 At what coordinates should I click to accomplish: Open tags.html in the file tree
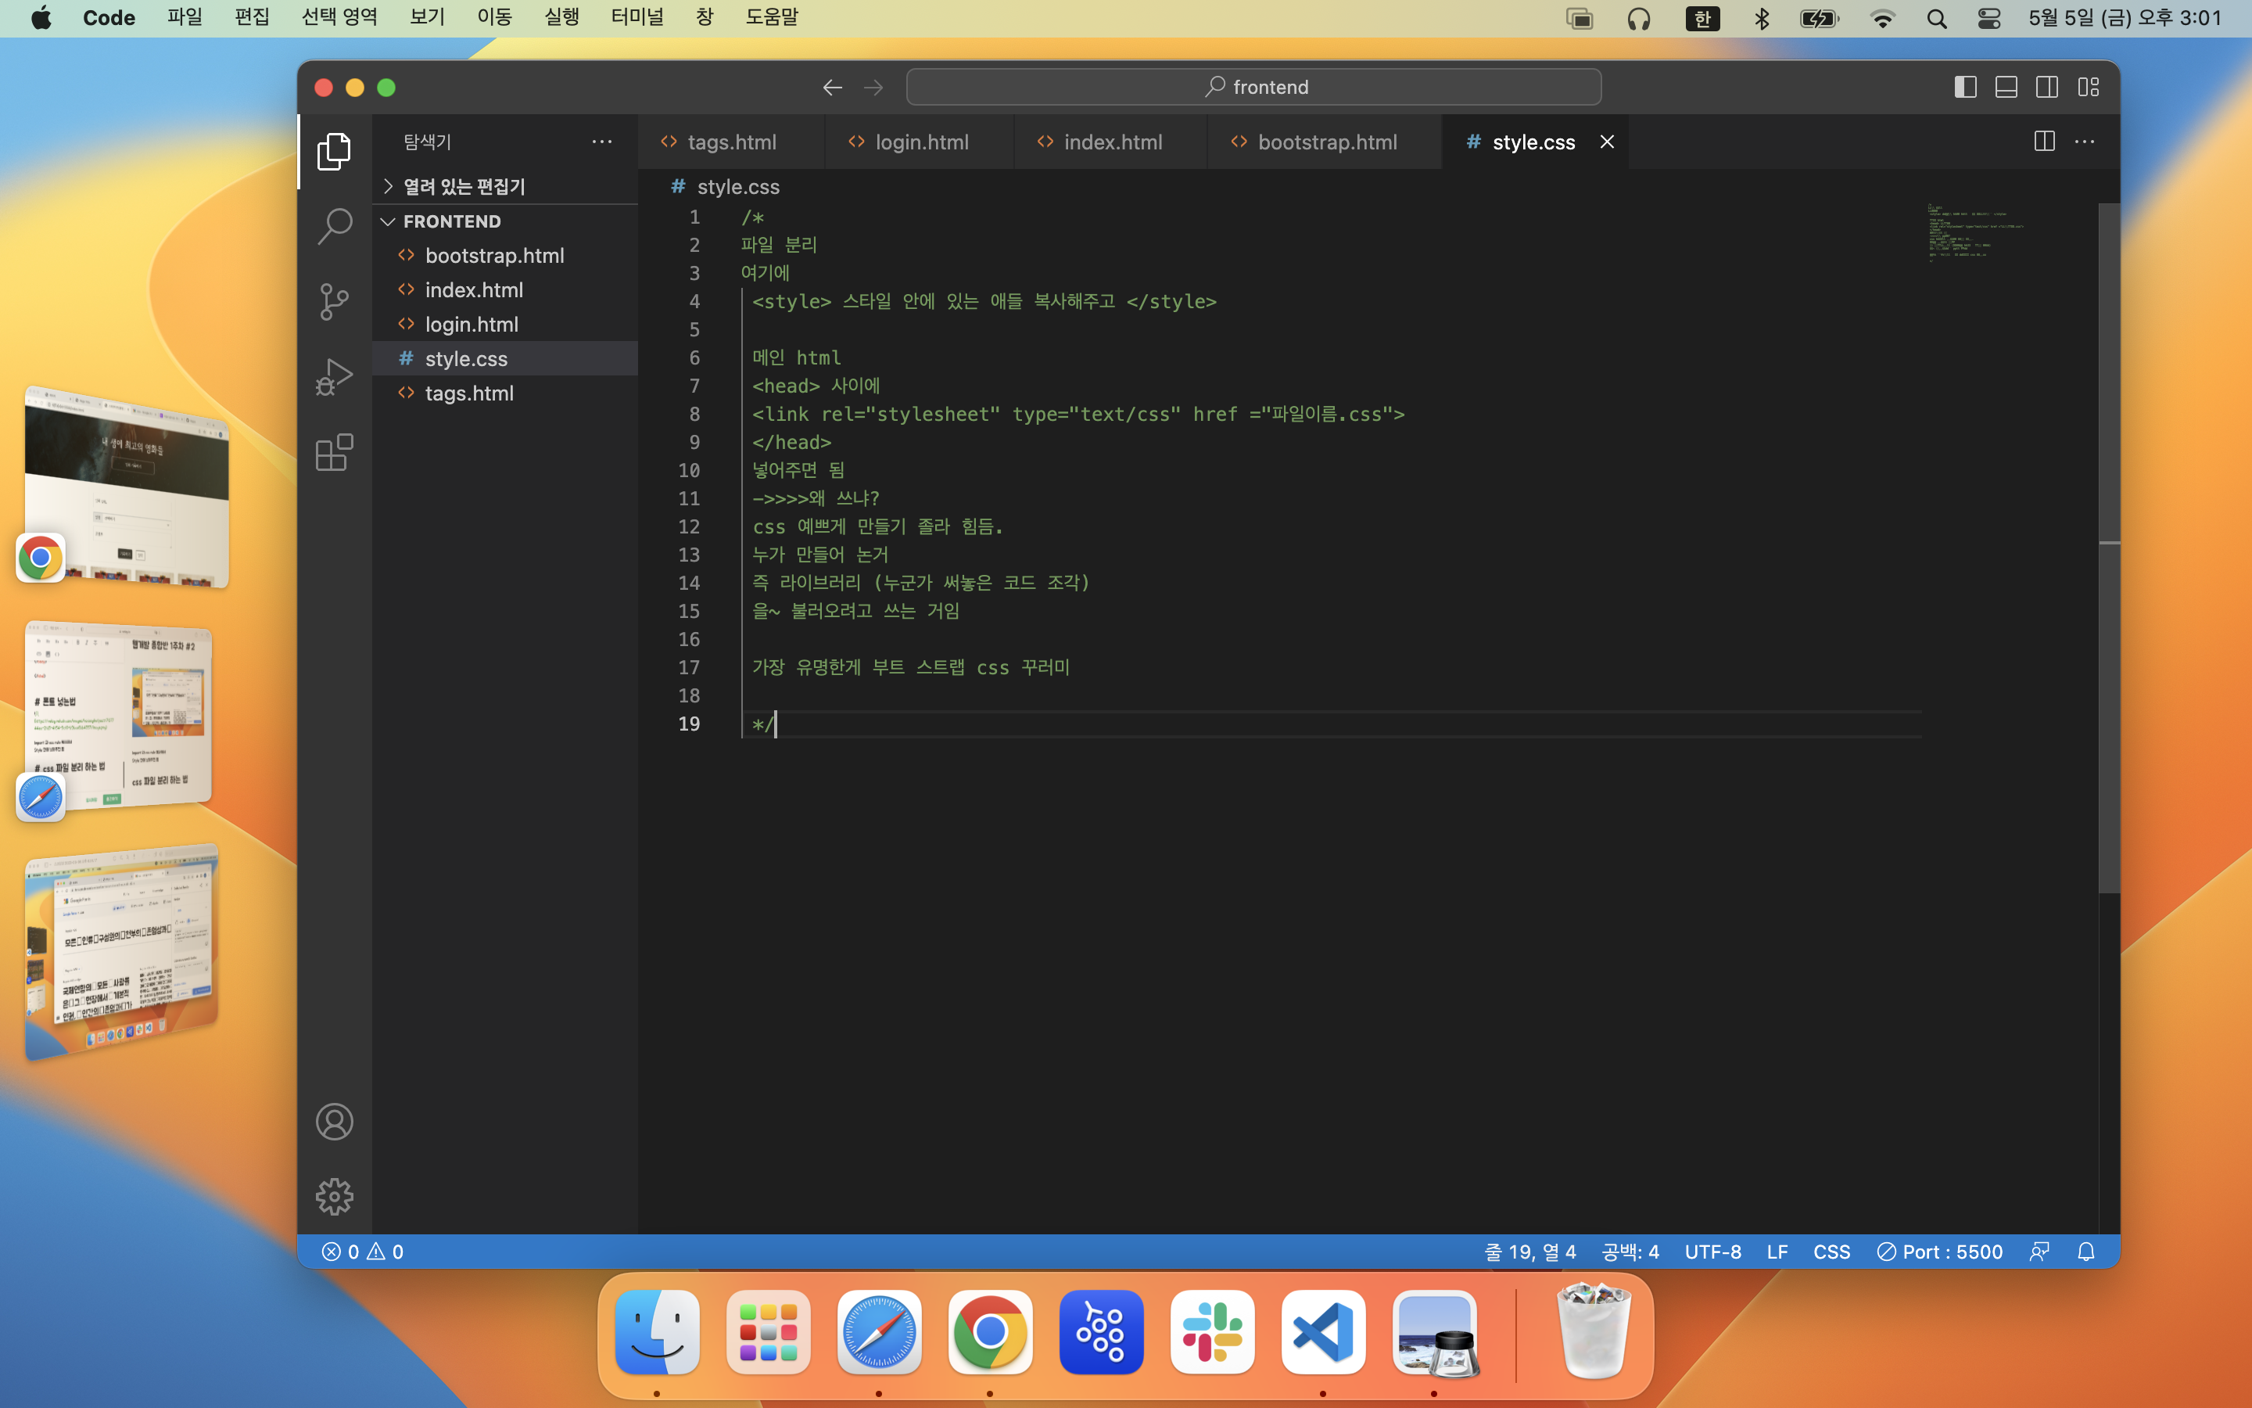[x=506, y=393]
